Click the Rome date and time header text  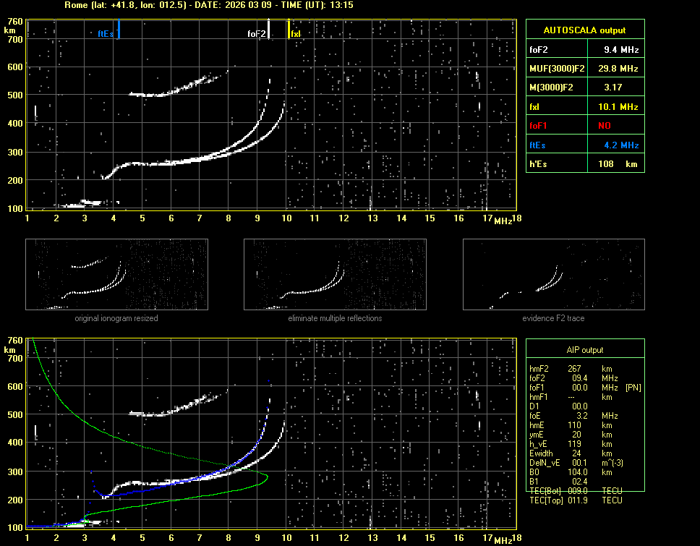click(209, 5)
